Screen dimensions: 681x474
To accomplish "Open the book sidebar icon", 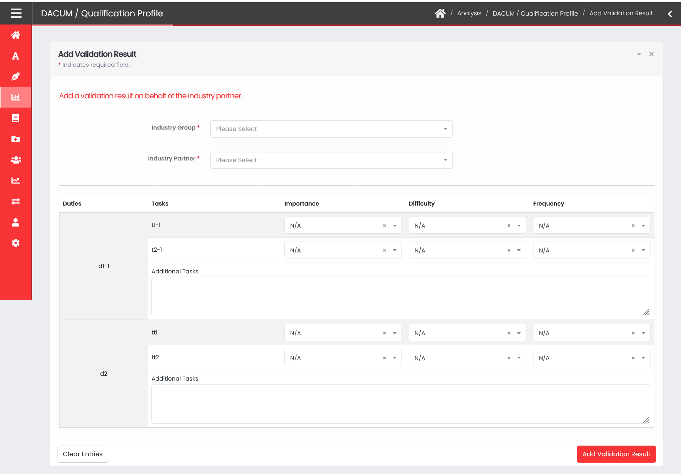I will tap(16, 118).
